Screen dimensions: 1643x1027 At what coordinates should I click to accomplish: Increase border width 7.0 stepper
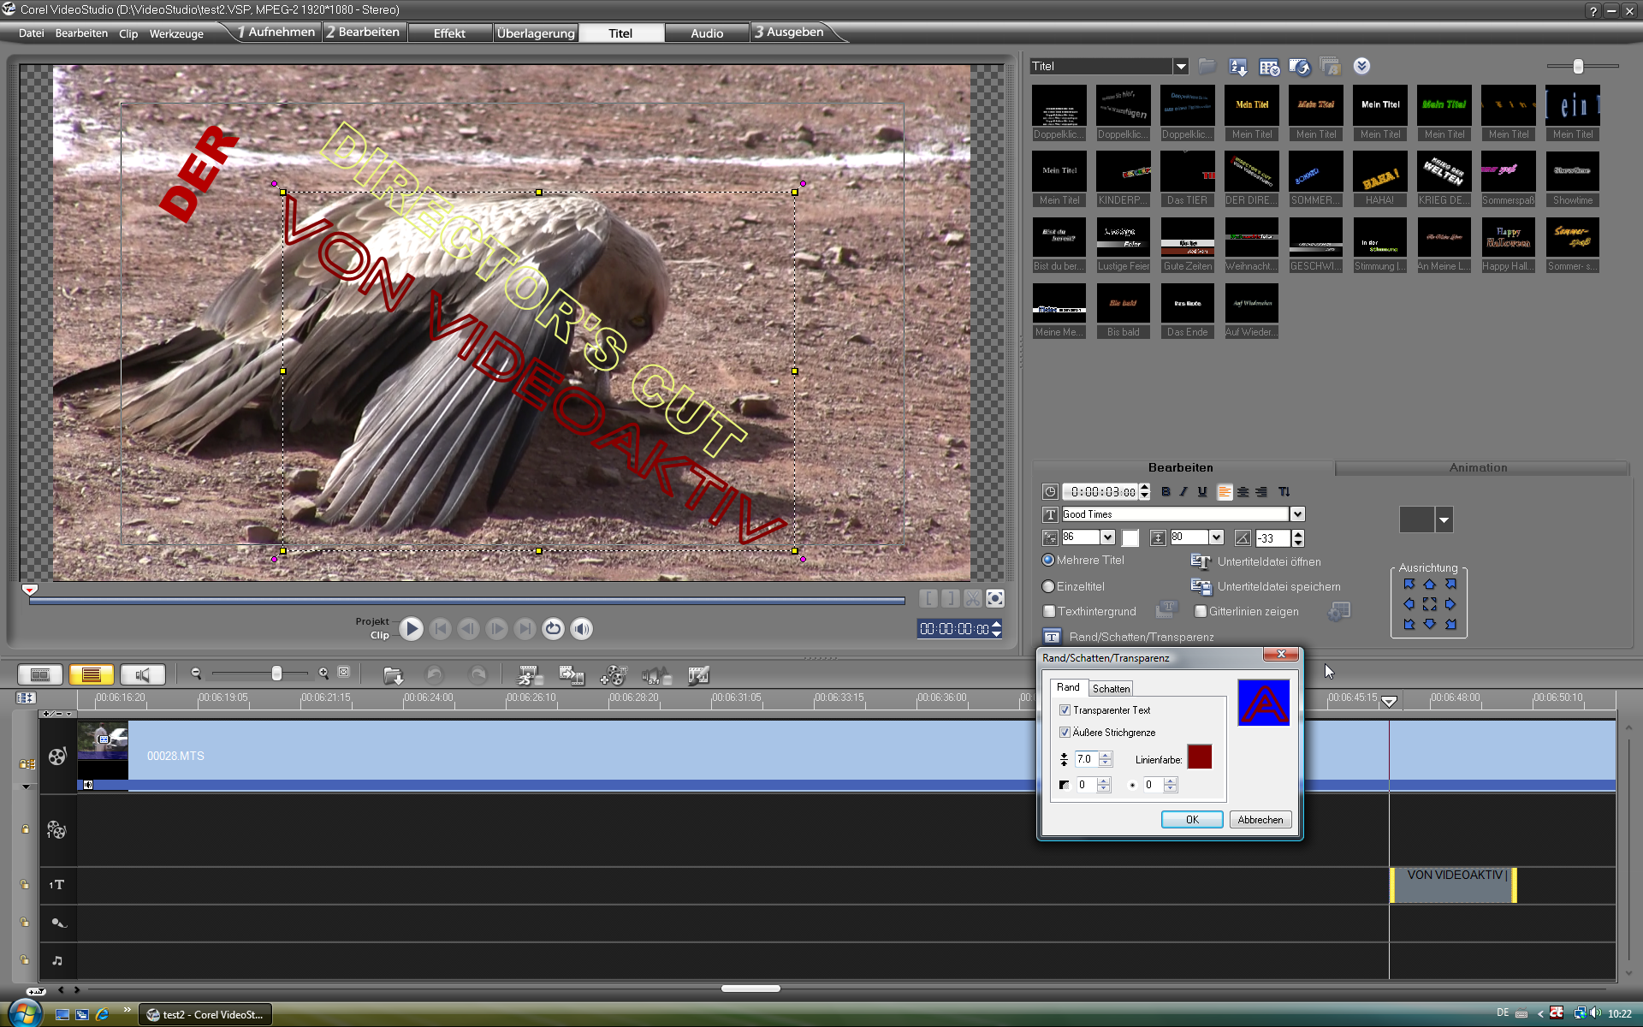coord(1106,755)
